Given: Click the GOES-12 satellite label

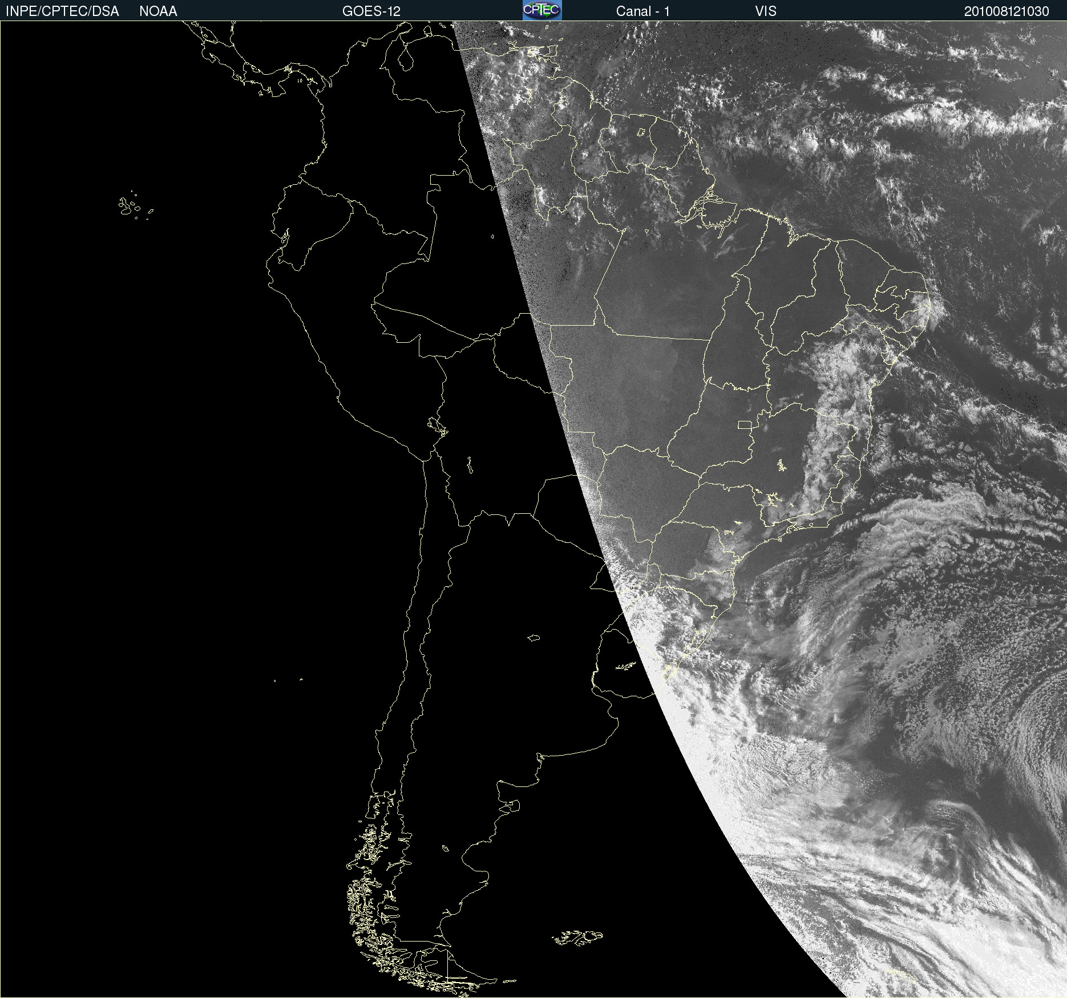Looking at the screenshot, I should coord(371,11).
